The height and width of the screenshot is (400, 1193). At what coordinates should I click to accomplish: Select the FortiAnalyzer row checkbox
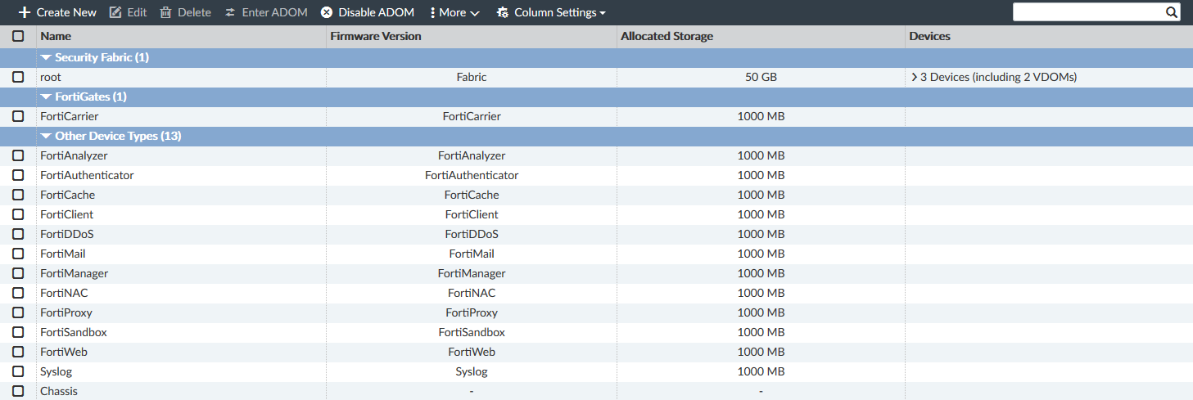(x=18, y=155)
